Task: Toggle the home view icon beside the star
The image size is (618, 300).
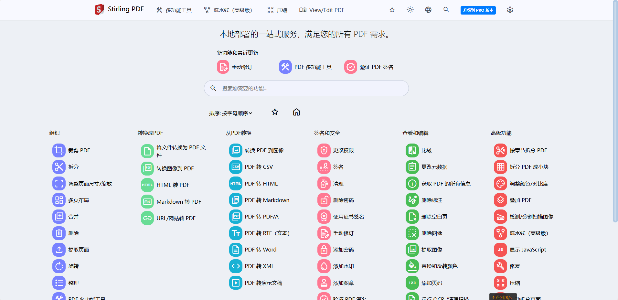Action: [296, 112]
